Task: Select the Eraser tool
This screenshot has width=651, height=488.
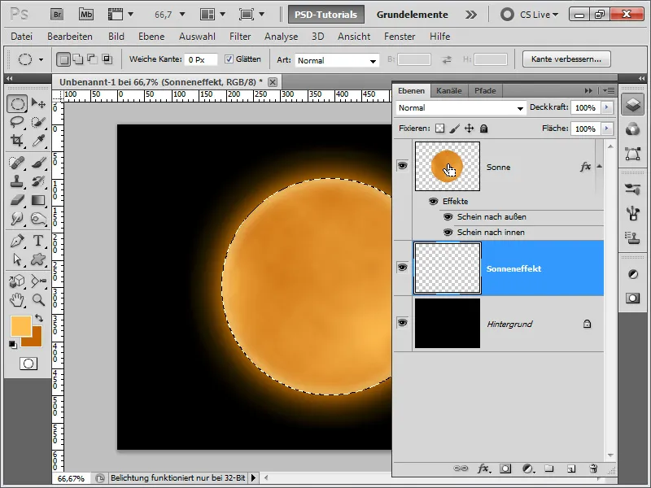Action: click(x=17, y=200)
